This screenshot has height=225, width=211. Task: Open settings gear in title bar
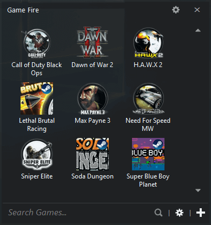[x=176, y=10]
